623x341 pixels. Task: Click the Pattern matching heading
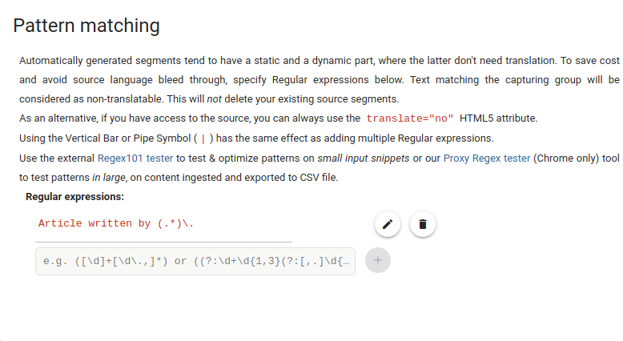click(86, 26)
